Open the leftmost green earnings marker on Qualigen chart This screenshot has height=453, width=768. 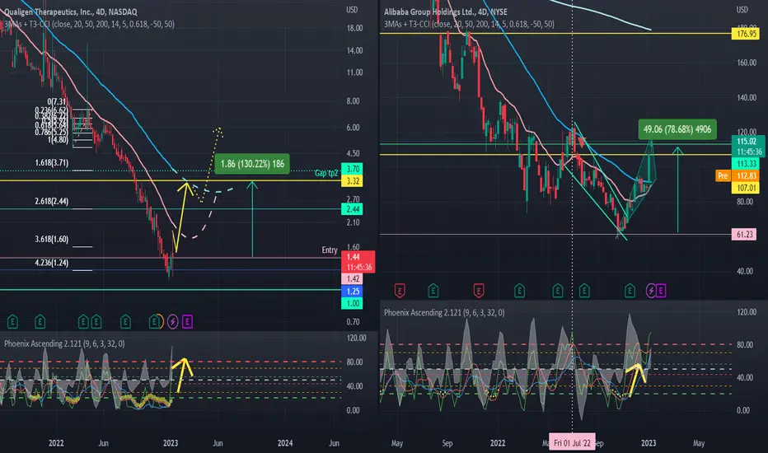point(12,322)
